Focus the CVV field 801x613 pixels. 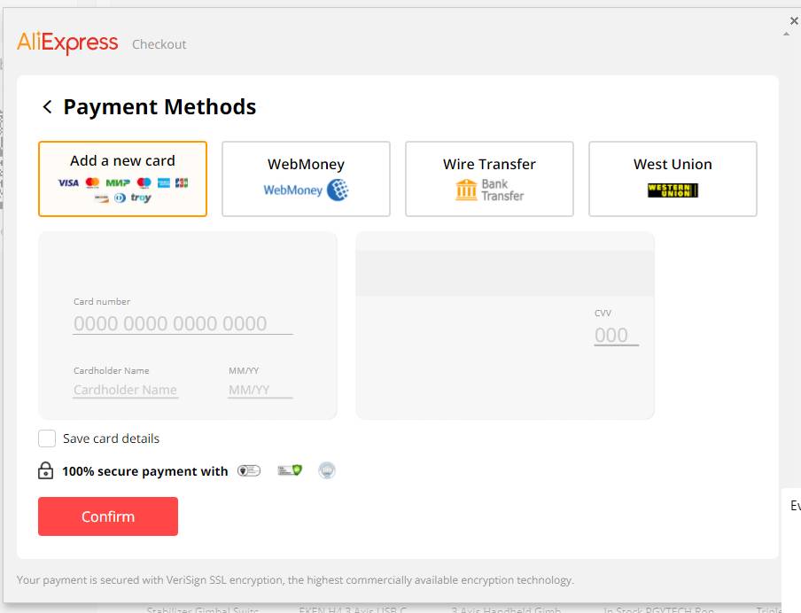coord(617,335)
